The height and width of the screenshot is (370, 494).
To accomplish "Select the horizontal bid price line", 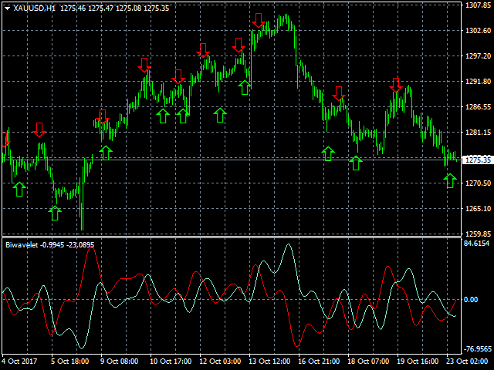I will (x=232, y=160).
